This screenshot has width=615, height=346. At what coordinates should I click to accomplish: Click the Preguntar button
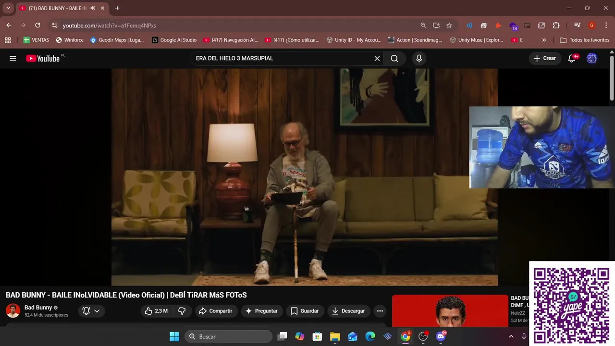click(262, 311)
